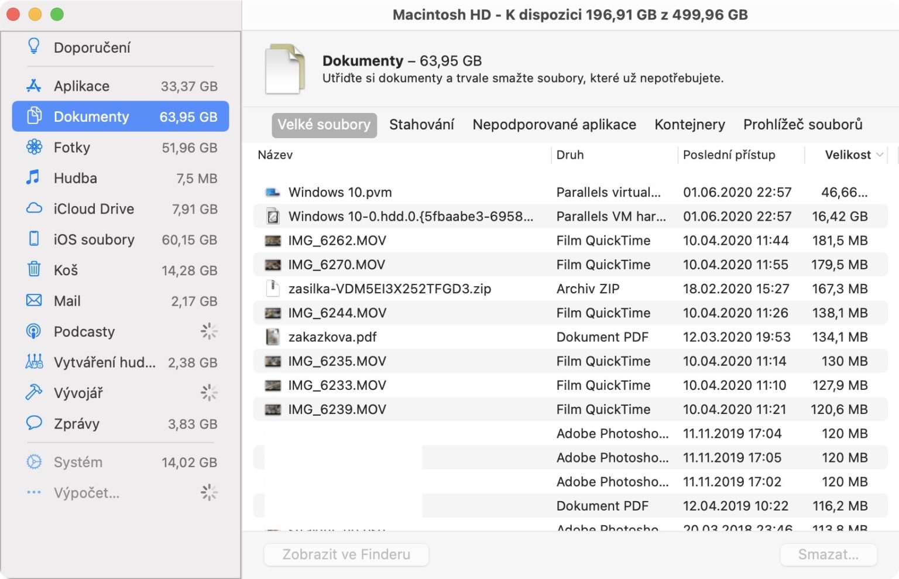Click the Zobrazit ve Finderu button

click(x=346, y=554)
